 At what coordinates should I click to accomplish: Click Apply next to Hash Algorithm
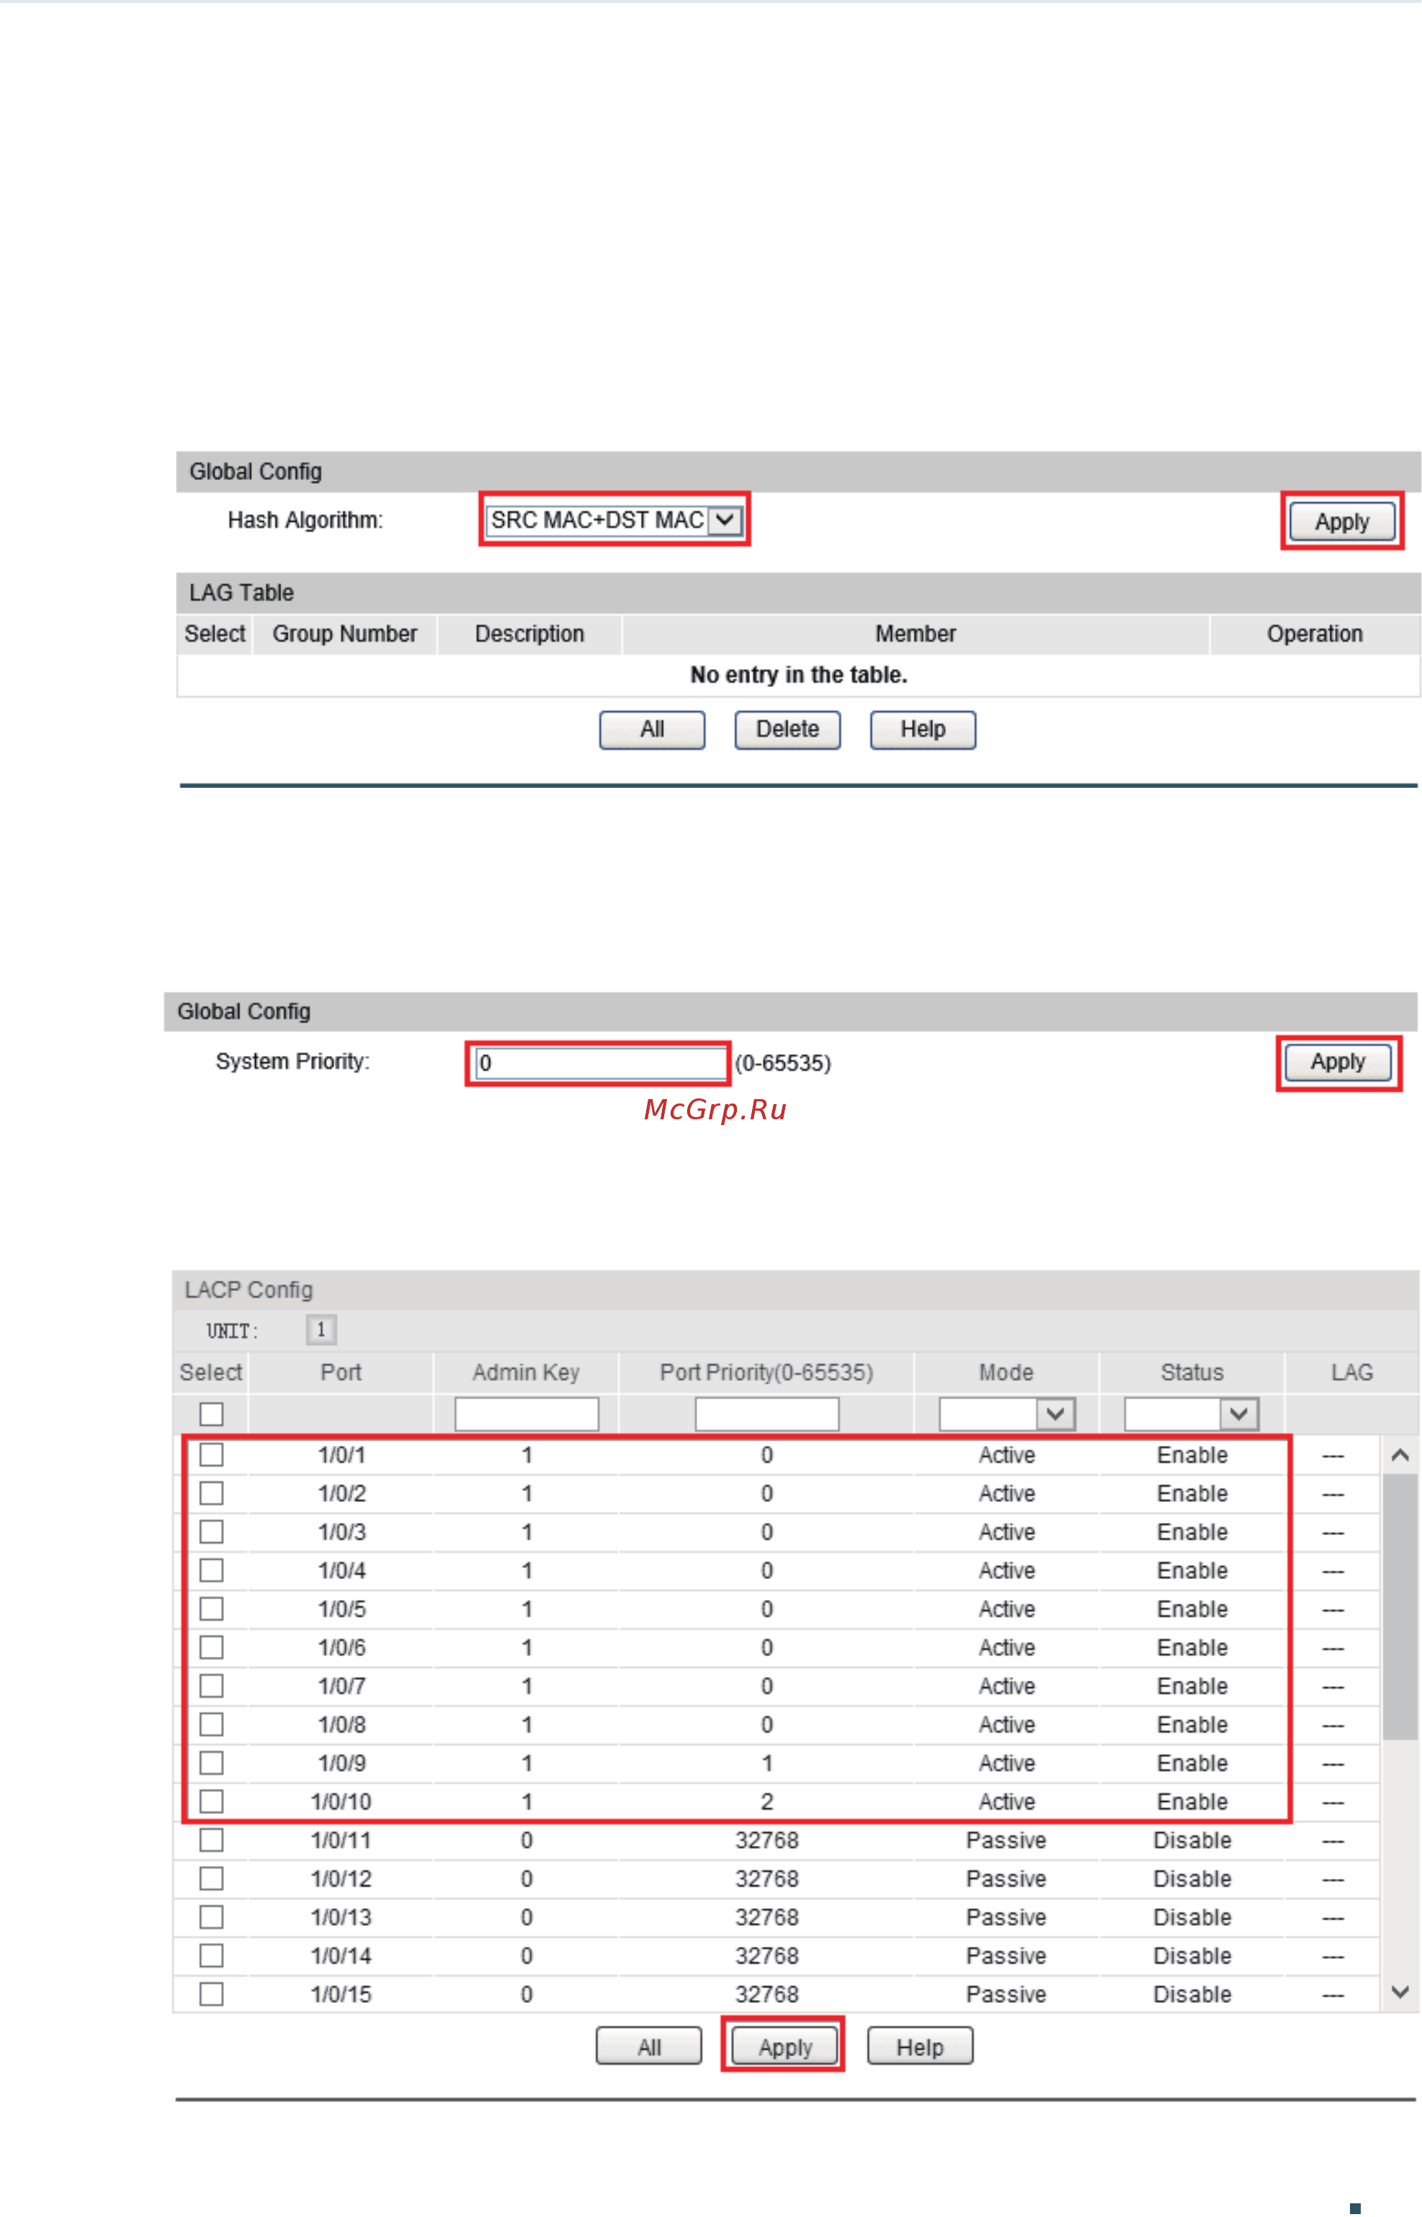[x=1341, y=522]
